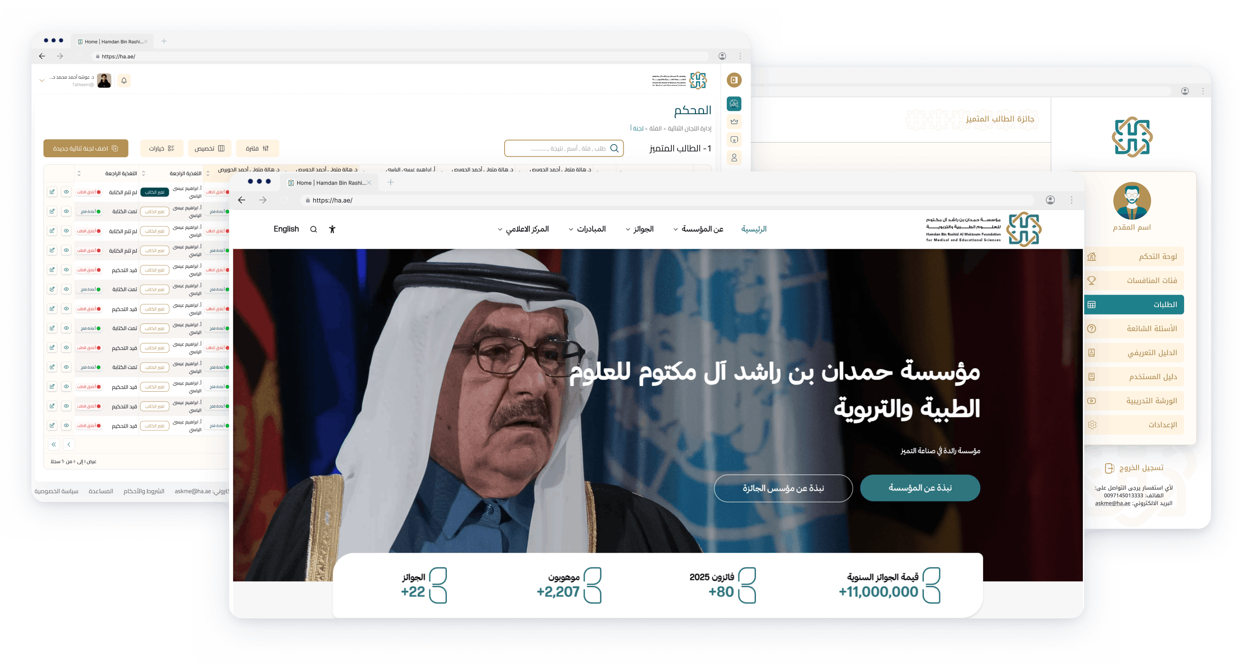Image resolution: width=1243 pixels, height=664 pixels.
Task: Expand the عن المؤسسة navigation dropdown
Action: 698,229
